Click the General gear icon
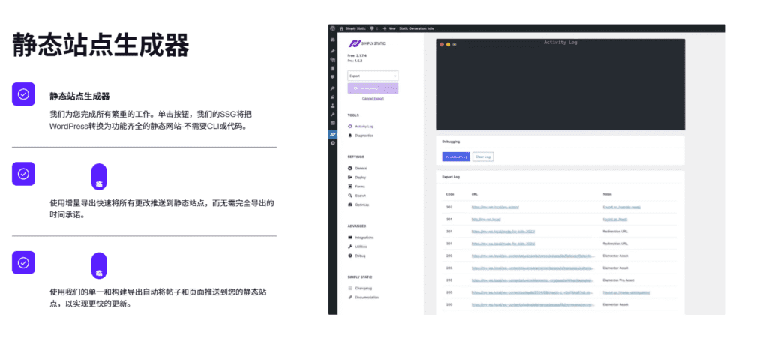768x362 pixels. tap(350, 169)
